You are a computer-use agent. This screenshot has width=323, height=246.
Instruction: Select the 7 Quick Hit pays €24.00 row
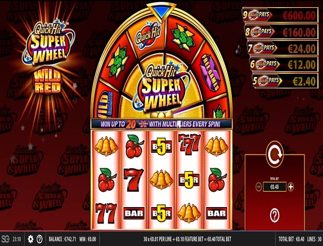pyautogui.click(x=283, y=48)
